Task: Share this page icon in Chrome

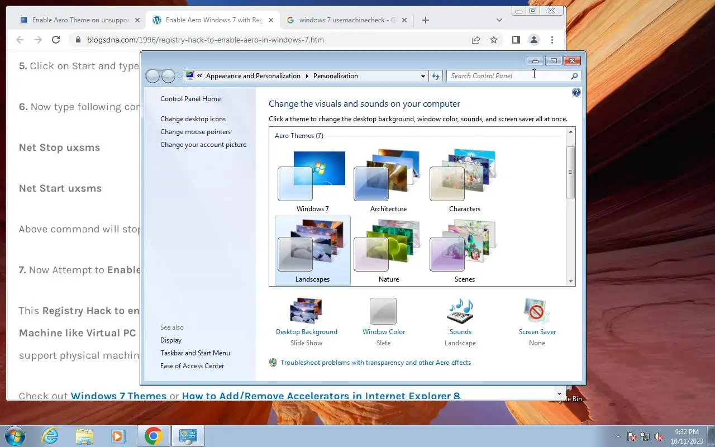Action: pos(476,40)
